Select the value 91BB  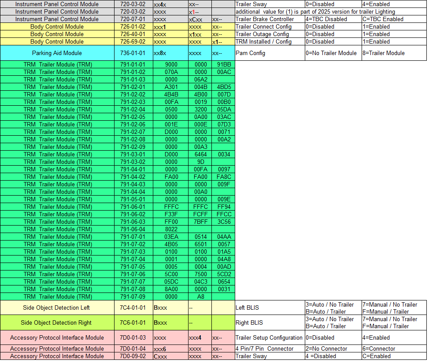click(x=224, y=65)
